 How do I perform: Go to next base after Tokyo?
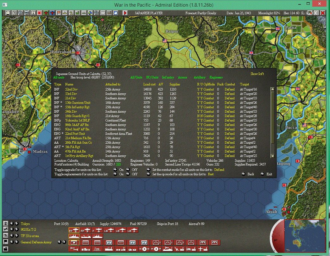(x=16, y=224)
